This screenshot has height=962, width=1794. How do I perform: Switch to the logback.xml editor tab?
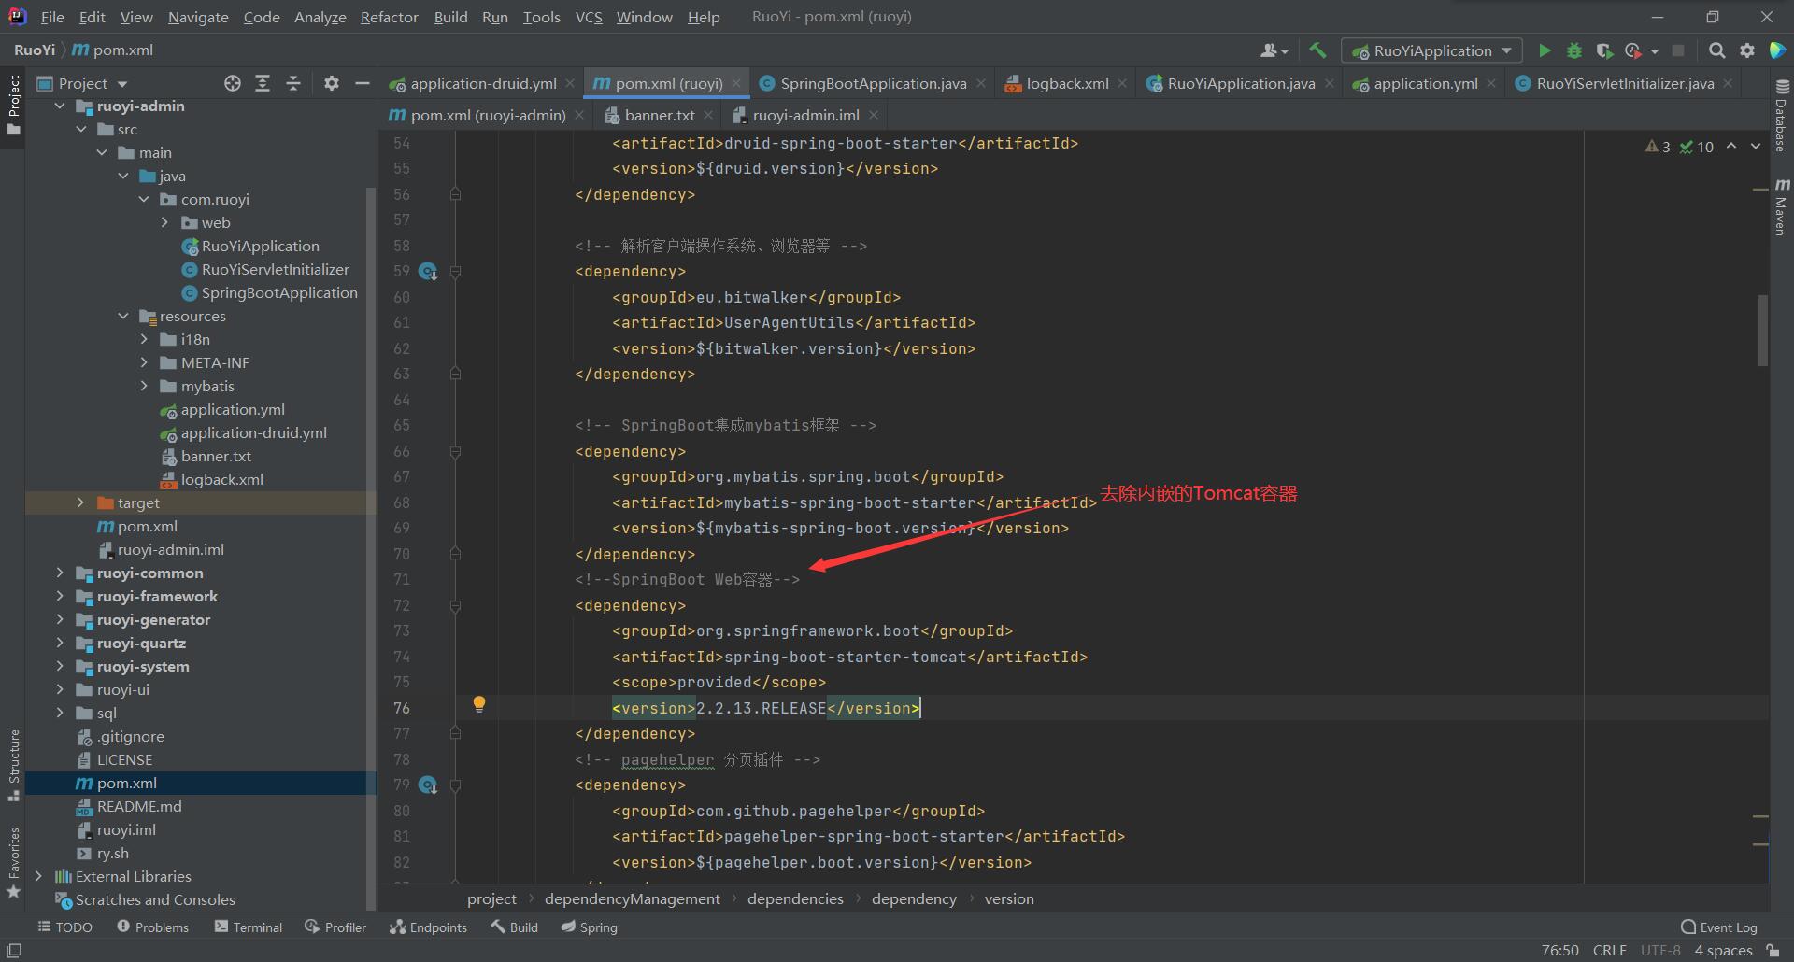pos(1067,83)
